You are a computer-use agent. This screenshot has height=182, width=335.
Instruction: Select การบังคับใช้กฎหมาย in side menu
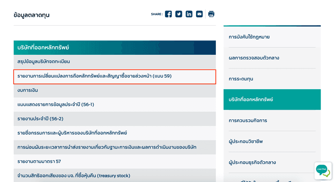(272, 37)
